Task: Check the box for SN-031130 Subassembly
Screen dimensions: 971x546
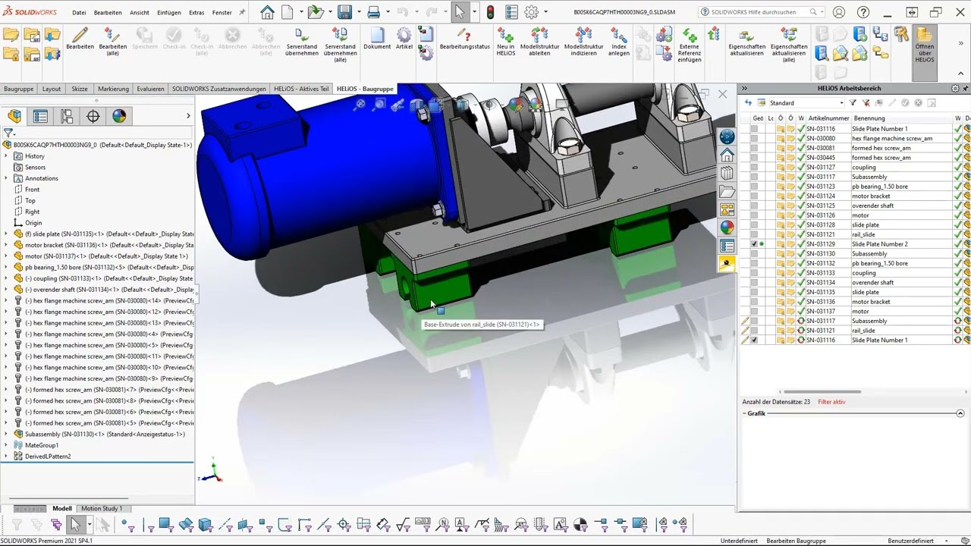Action: (754, 253)
